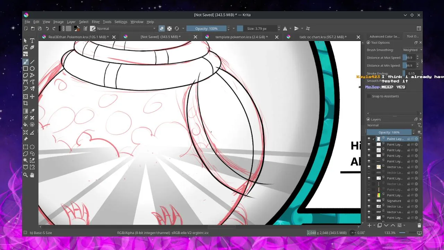Open the brush preset chooser icon
The image size is (444, 250).
coord(93,28)
